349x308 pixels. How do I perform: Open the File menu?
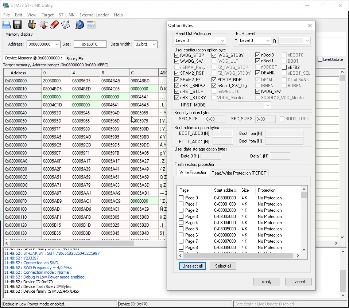[7, 15]
